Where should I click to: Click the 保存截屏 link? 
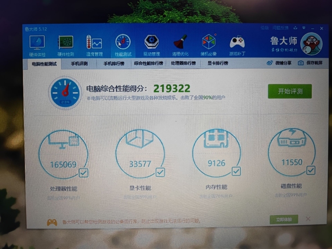click(314, 63)
